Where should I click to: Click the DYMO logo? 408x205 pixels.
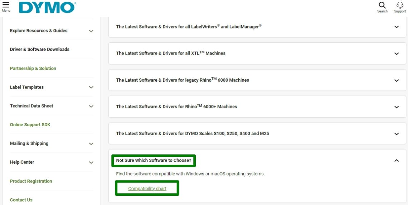click(47, 8)
